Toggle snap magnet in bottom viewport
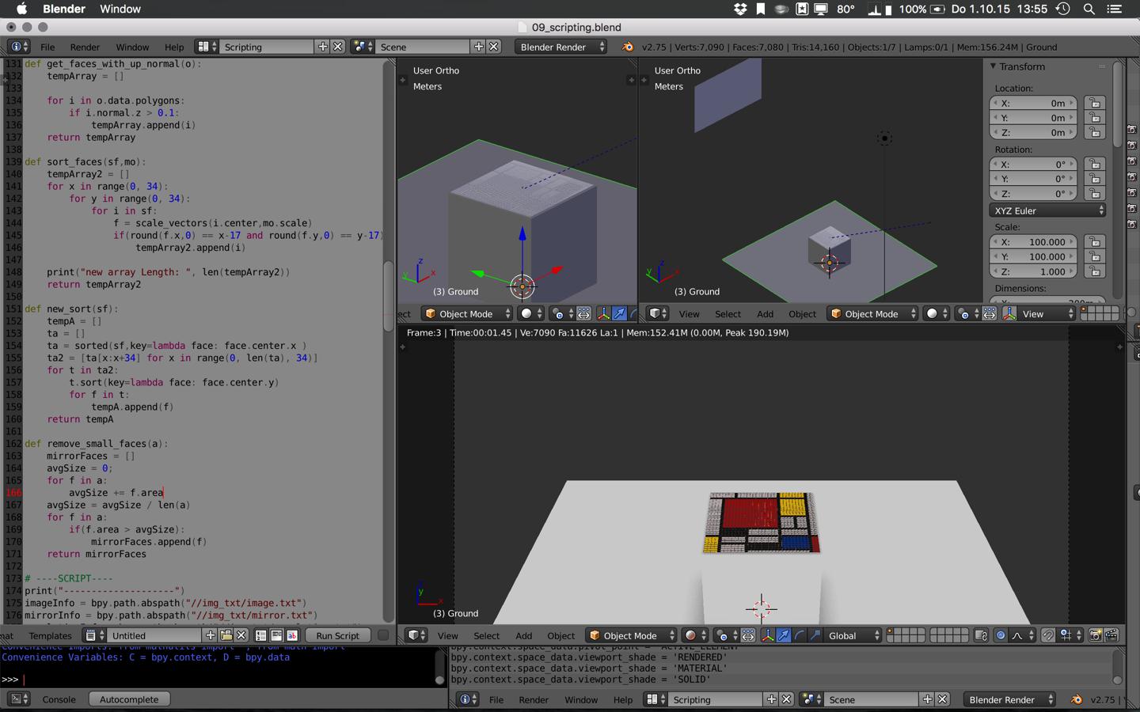 click(x=1048, y=635)
